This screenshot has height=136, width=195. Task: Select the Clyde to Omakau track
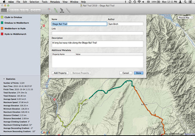coord(13,17)
